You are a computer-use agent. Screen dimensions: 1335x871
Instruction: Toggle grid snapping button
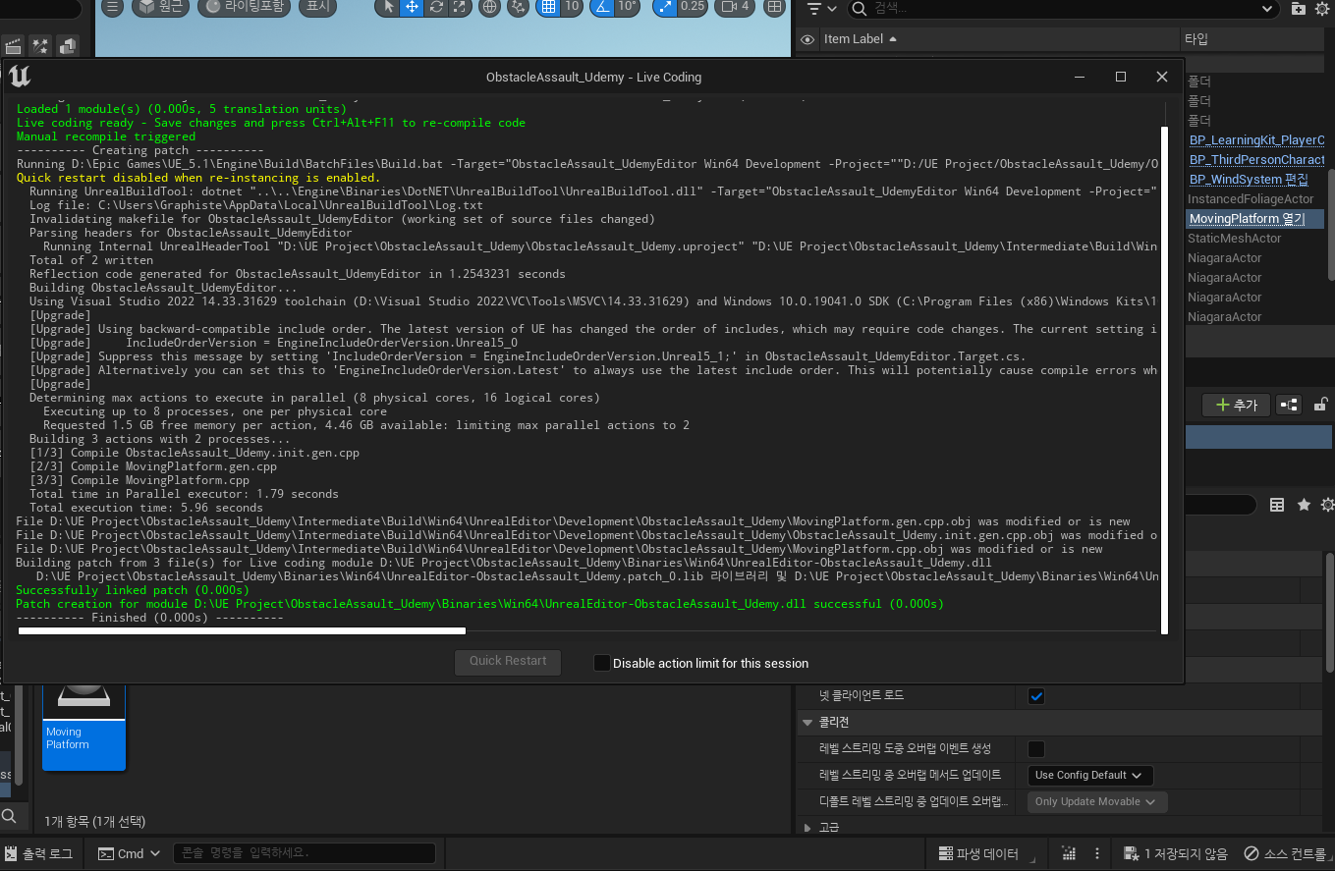[548, 7]
